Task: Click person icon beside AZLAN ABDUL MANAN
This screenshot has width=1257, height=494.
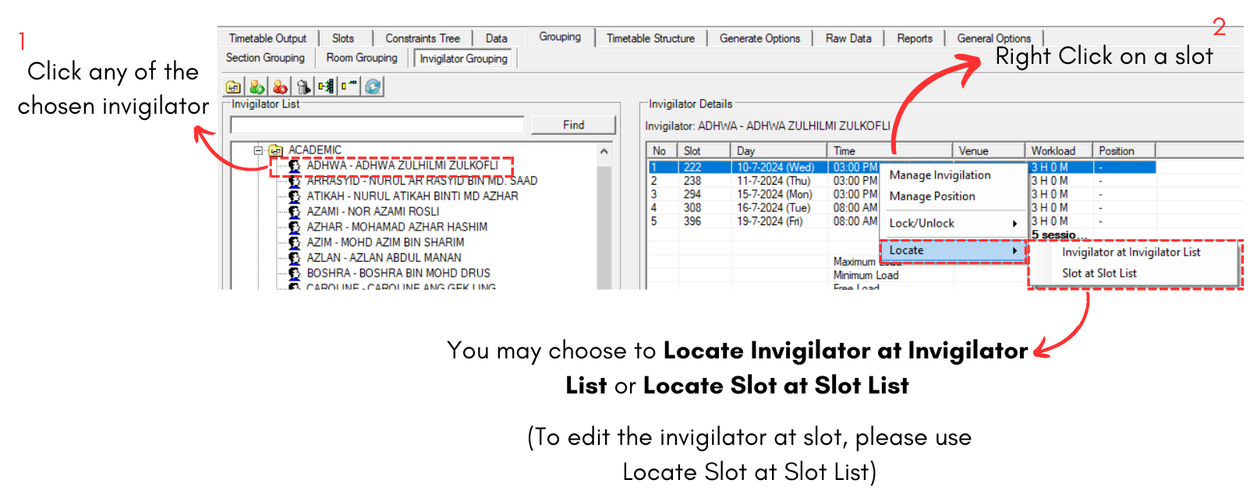Action: tap(294, 258)
